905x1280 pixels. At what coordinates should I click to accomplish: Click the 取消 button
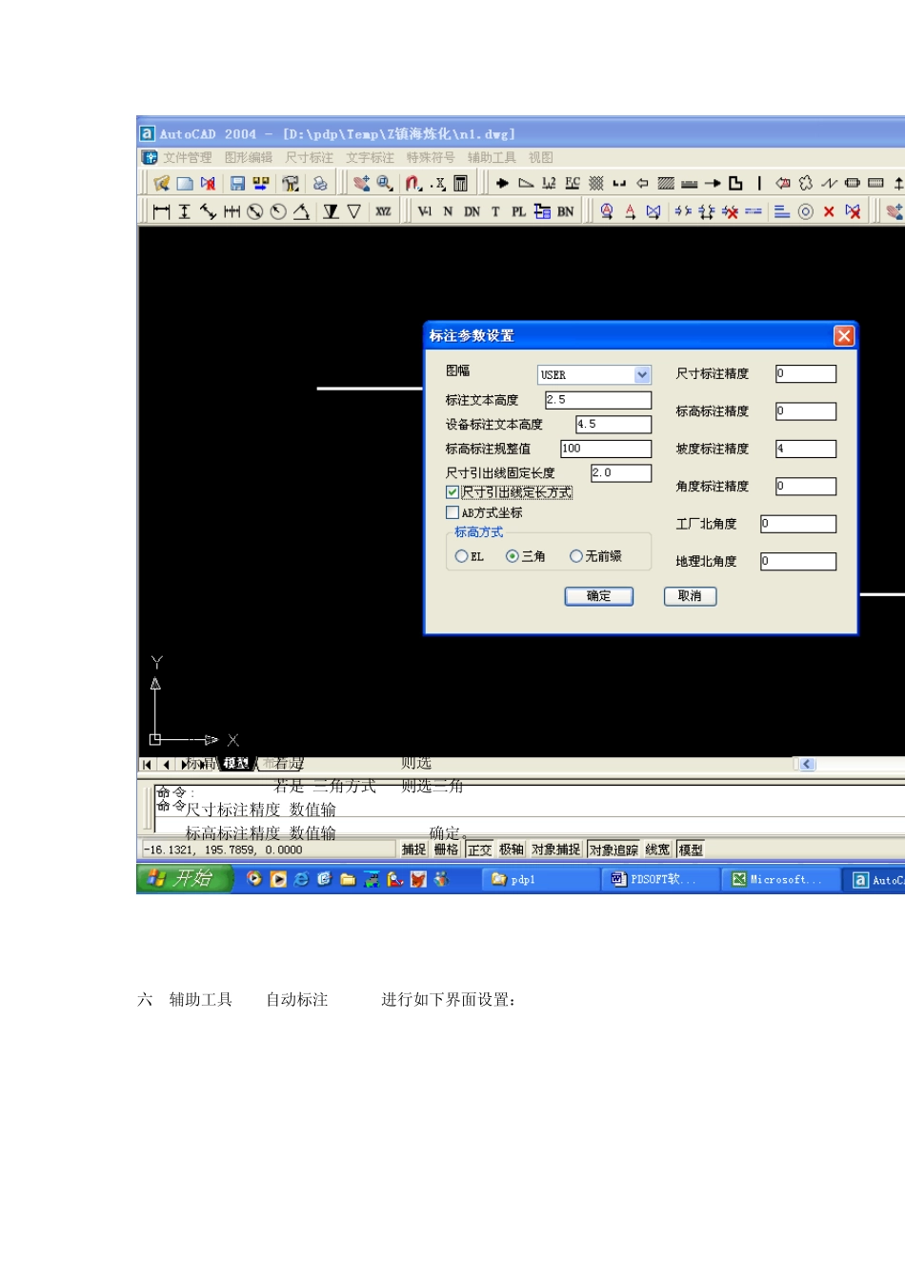pos(690,596)
